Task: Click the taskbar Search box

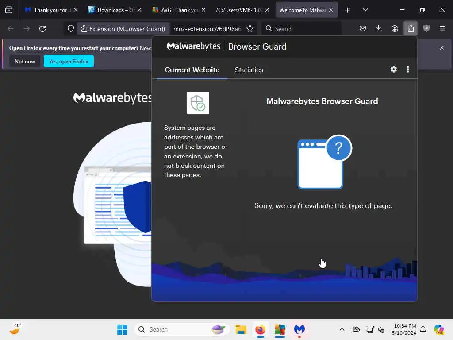Action: point(182,329)
